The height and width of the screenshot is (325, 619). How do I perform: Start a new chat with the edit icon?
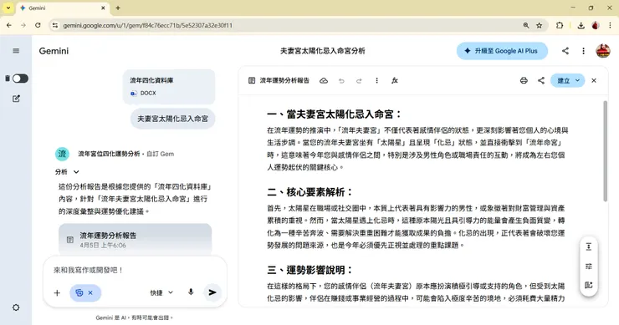point(16,99)
